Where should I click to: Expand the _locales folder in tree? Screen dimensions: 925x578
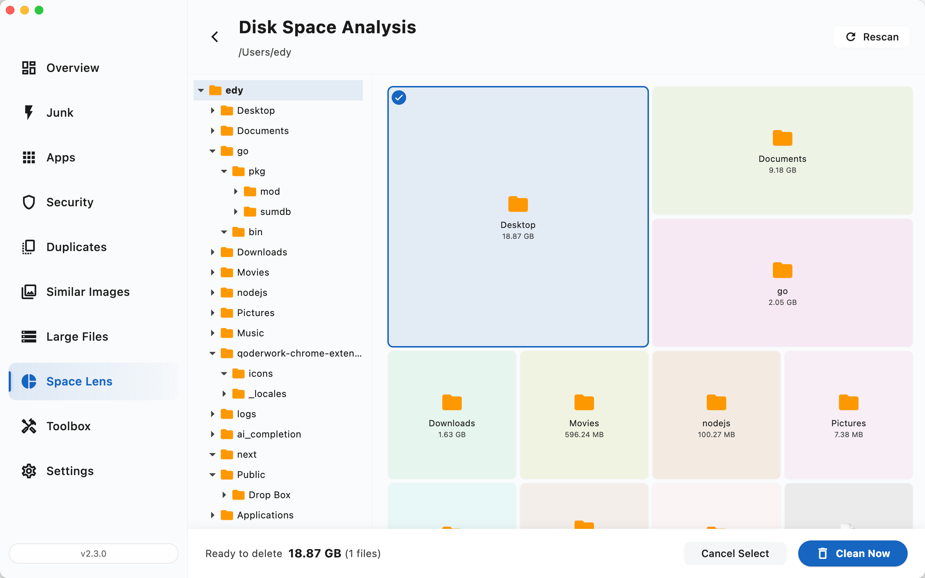(224, 394)
